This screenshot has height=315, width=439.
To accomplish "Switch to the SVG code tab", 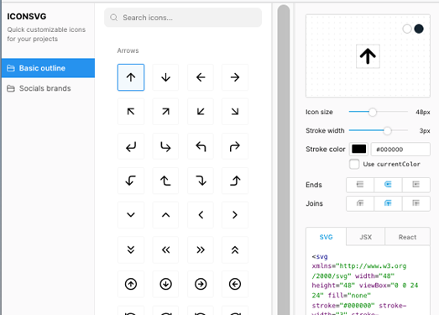I will point(326,237).
